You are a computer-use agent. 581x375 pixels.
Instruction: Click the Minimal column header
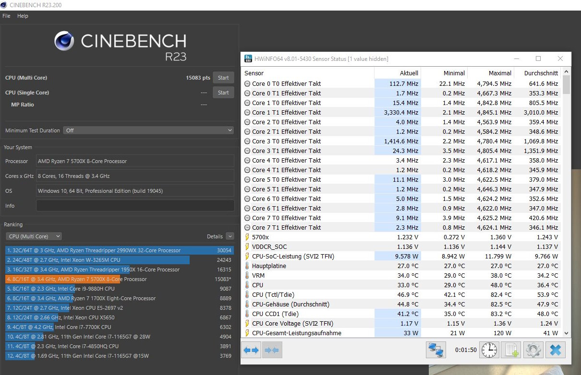(444, 73)
